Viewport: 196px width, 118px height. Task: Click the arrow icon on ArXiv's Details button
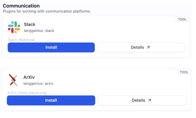coord(149,100)
